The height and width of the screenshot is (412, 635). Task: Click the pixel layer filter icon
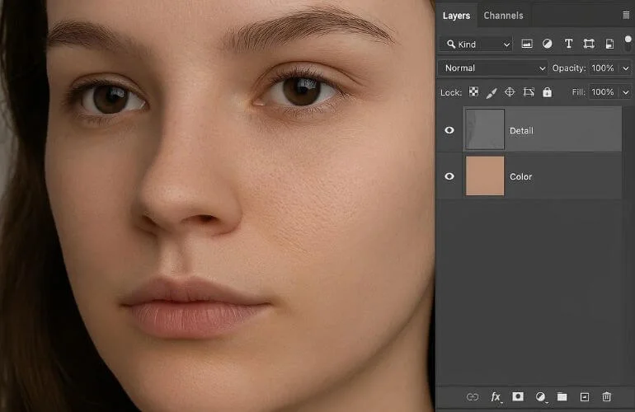pos(527,44)
